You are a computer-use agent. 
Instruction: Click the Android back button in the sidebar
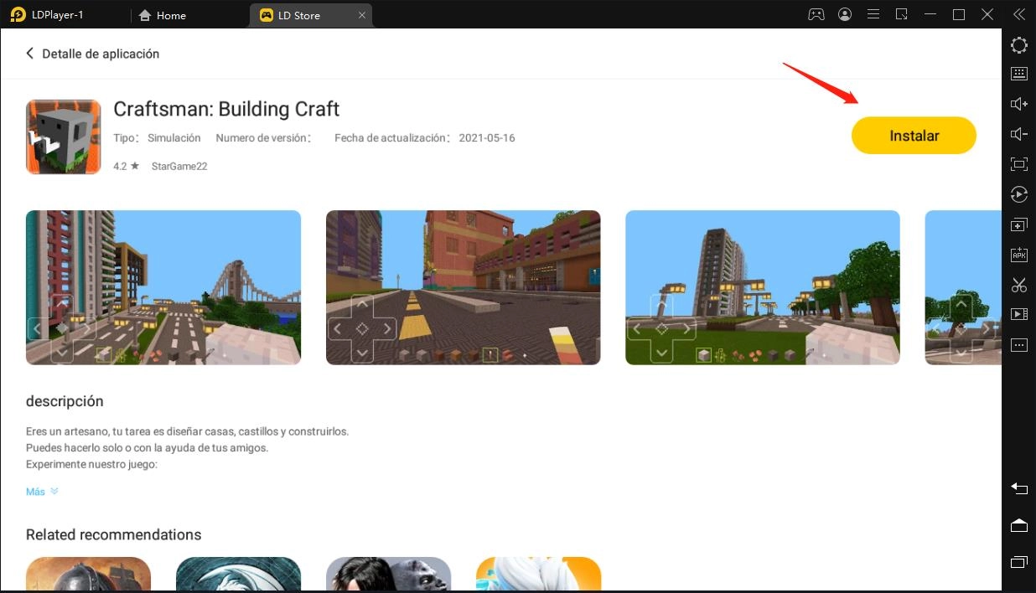pos(1019,488)
